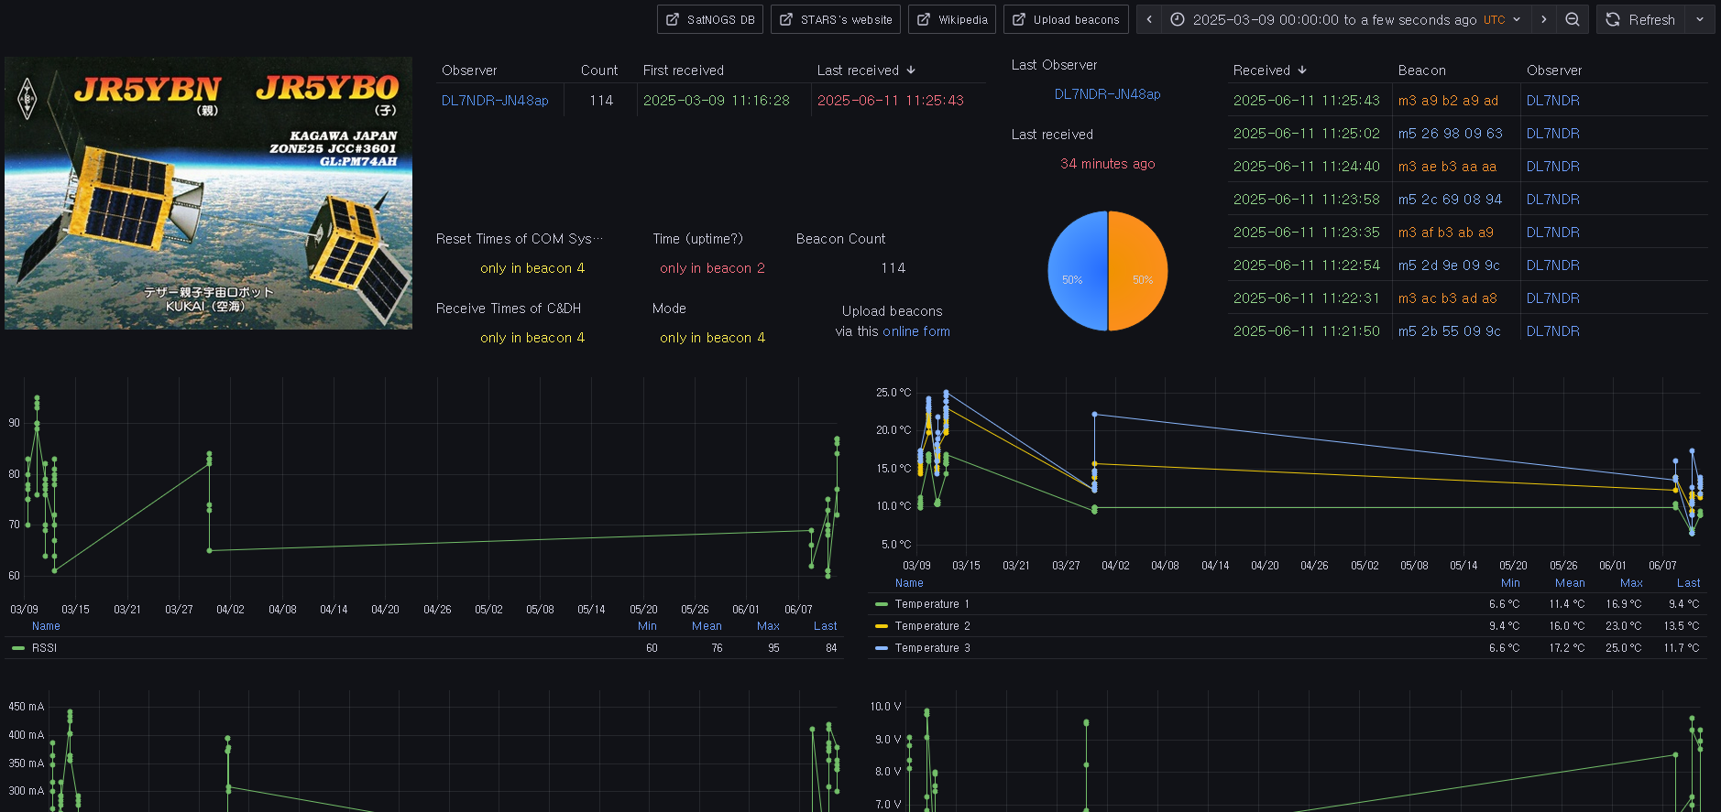
Task: Expand the refresh interval dropdown arrow
Action: [1700, 19]
